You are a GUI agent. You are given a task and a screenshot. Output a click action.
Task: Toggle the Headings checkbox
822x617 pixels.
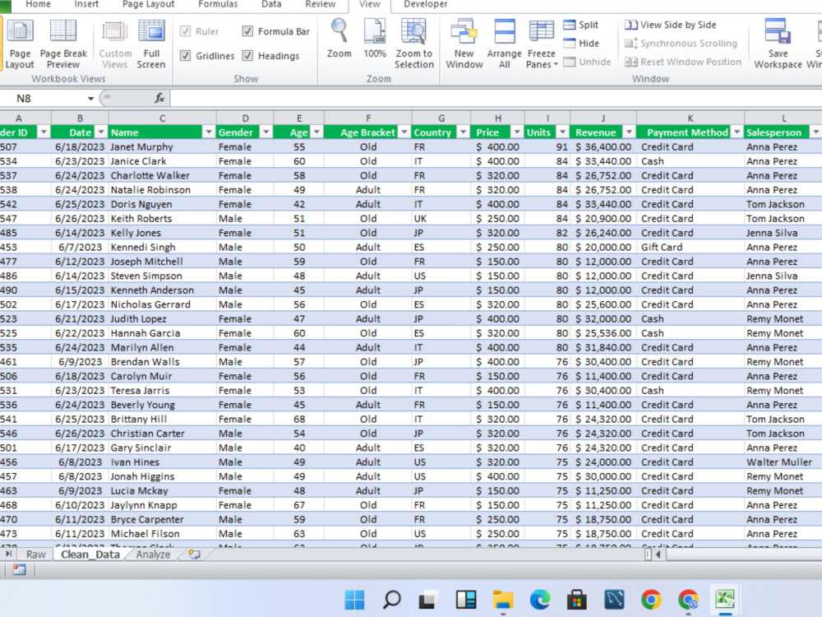click(247, 56)
